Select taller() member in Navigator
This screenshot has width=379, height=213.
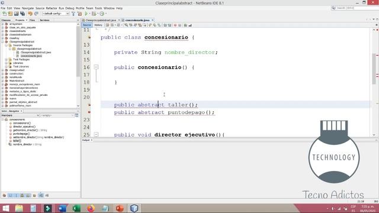(x=17, y=141)
